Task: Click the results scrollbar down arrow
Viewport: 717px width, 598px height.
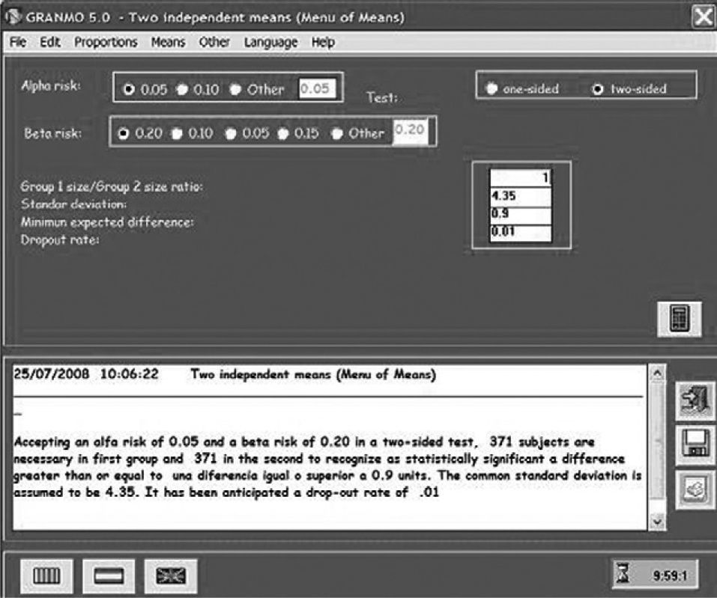Action: coord(656,521)
